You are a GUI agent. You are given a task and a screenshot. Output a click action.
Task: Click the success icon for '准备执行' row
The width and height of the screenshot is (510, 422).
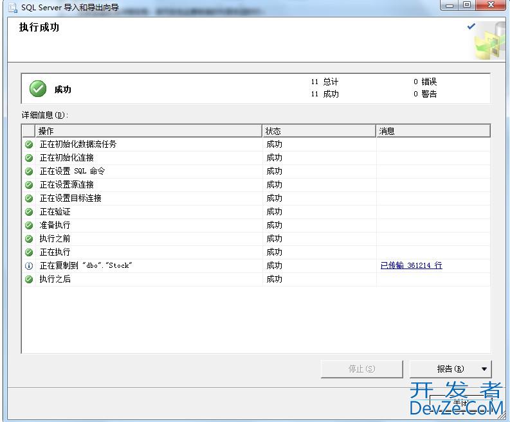tap(29, 225)
